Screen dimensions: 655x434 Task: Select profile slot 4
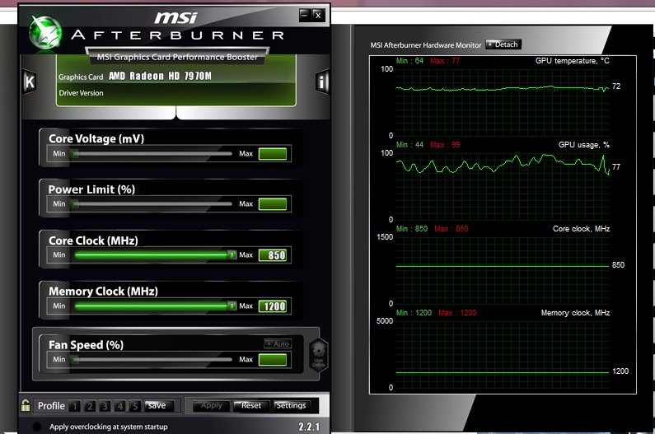(120, 406)
